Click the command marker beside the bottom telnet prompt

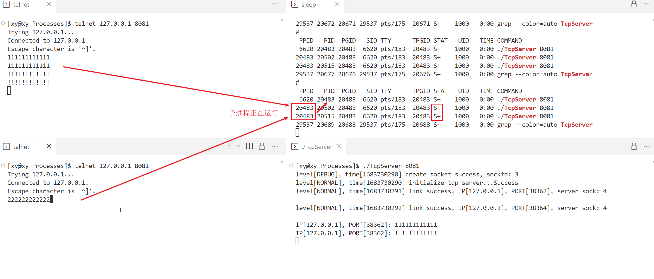coord(3,166)
